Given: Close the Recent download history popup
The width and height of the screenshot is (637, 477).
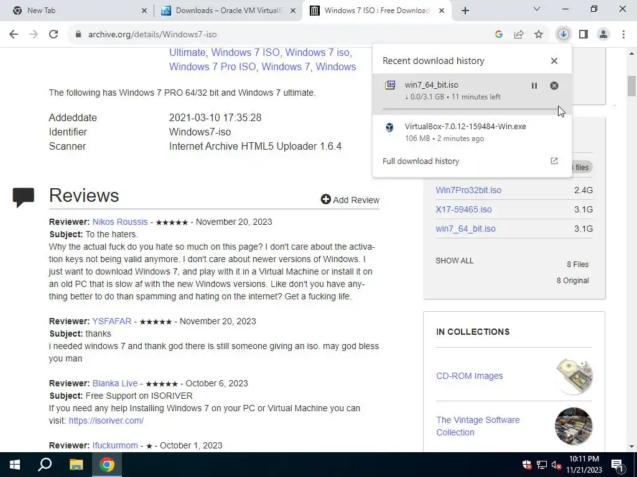Looking at the screenshot, I should pos(554,61).
